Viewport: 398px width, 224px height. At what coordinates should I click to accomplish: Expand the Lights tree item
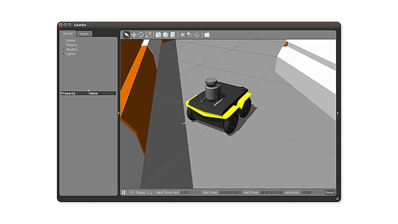[63, 54]
